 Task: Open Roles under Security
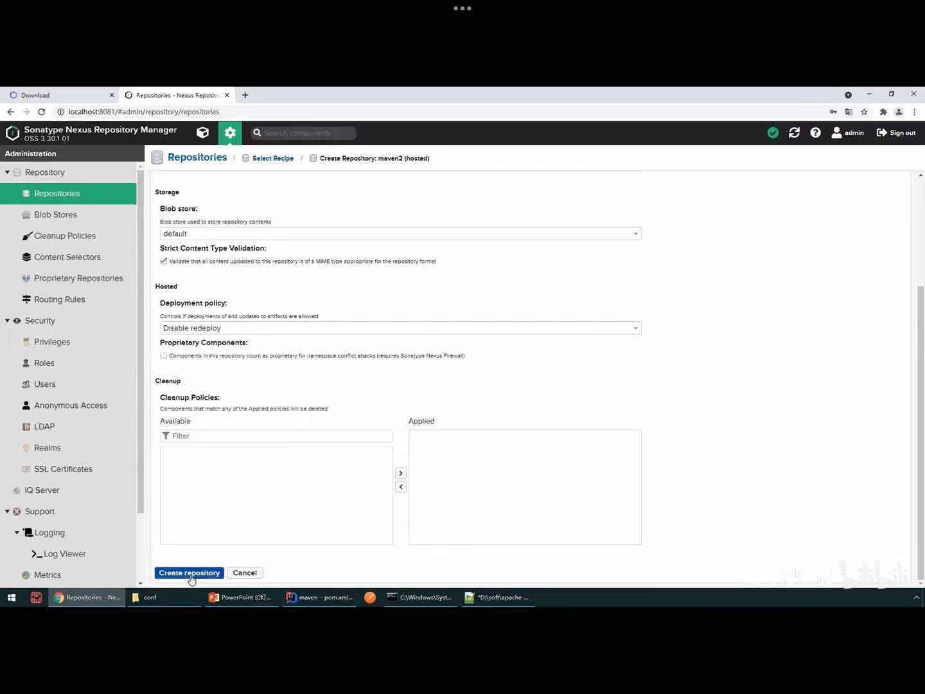tap(44, 363)
